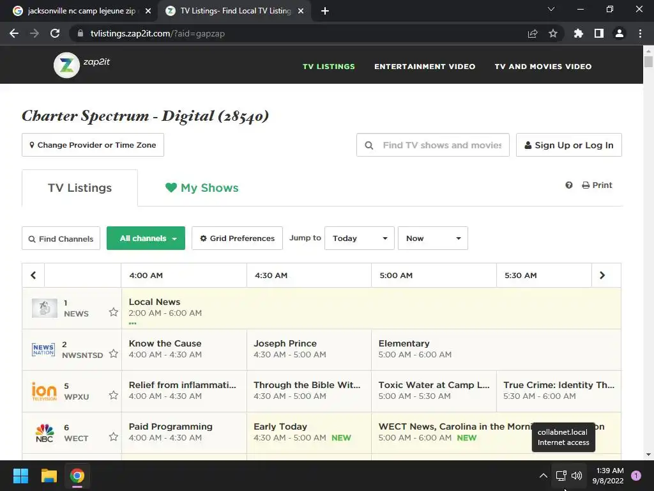Open Relief from inflammati... listing
The image size is (654, 491).
click(x=184, y=391)
